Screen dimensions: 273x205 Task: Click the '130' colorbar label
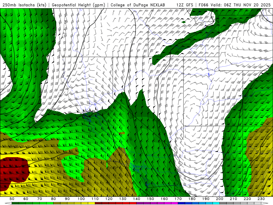(x=123, y=199)
